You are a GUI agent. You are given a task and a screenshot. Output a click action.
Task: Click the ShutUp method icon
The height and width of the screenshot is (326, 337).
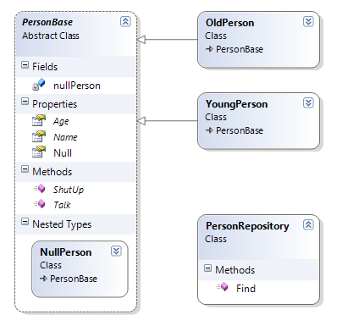click(x=39, y=189)
